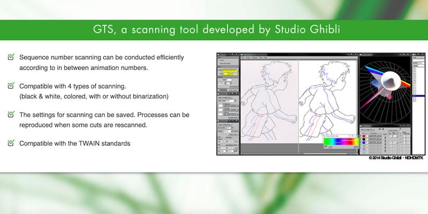The width and height of the screenshot is (428, 214).
Task: Click the pink-tinted scanned drawing view
Action: 269,101
